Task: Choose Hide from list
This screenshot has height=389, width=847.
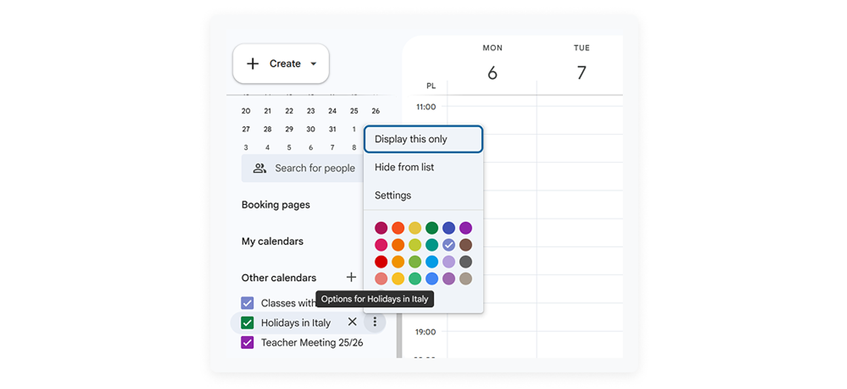Action: click(404, 167)
